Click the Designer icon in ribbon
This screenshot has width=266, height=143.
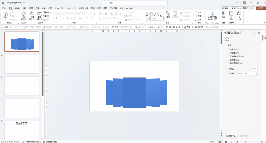(x=239, y=13)
